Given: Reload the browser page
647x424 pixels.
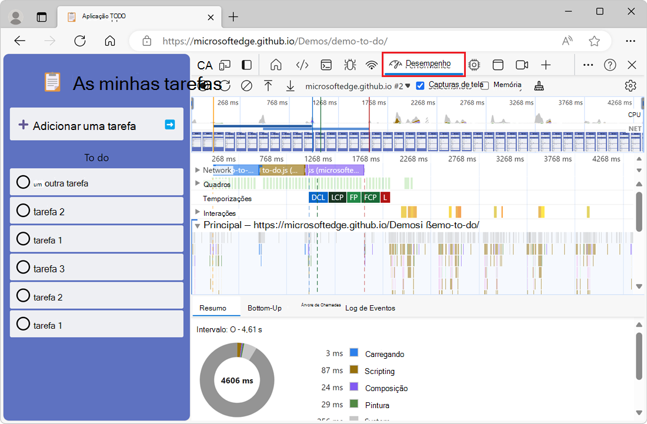Looking at the screenshot, I should [79, 41].
